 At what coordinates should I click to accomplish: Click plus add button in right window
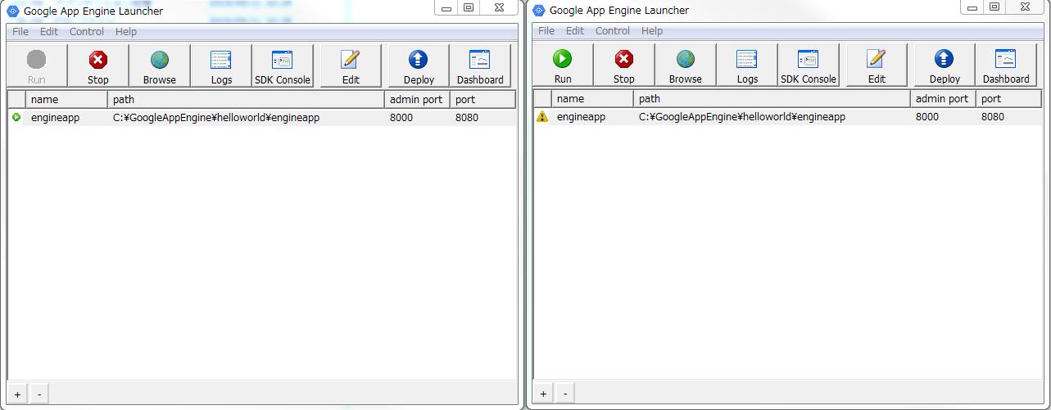544,394
